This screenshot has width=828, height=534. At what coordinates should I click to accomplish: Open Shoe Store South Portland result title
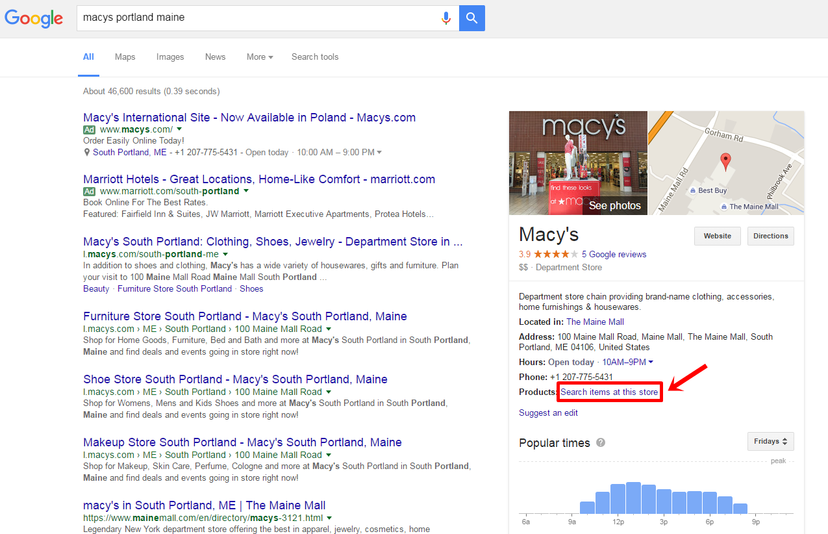(235, 379)
